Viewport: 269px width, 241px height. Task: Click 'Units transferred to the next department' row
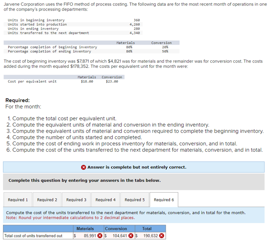point(74,33)
